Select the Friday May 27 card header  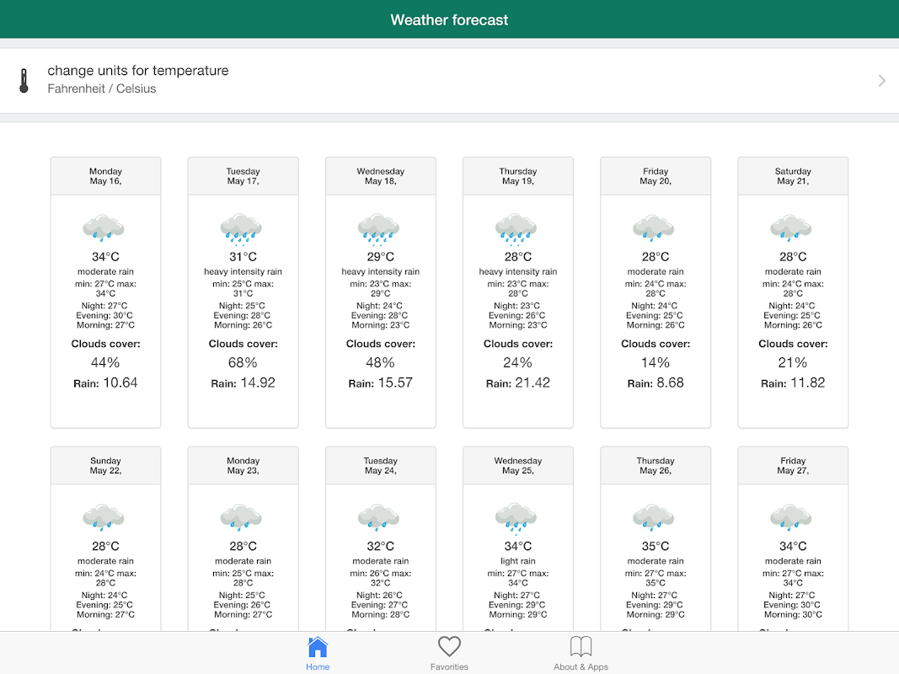click(793, 465)
